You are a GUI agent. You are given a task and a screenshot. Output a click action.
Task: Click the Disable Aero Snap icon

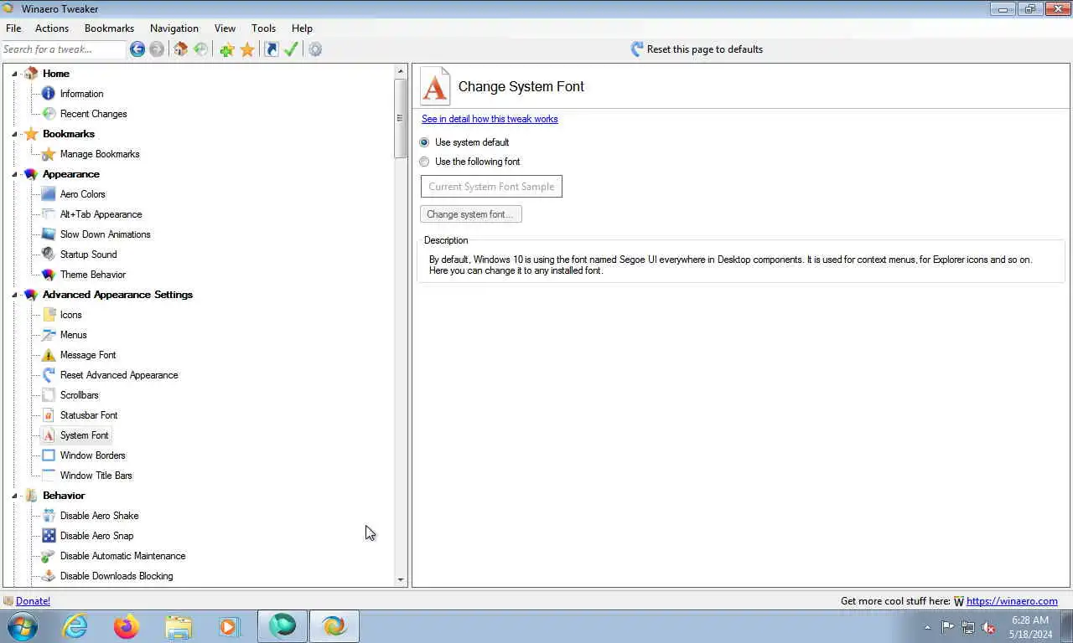click(49, 536)
